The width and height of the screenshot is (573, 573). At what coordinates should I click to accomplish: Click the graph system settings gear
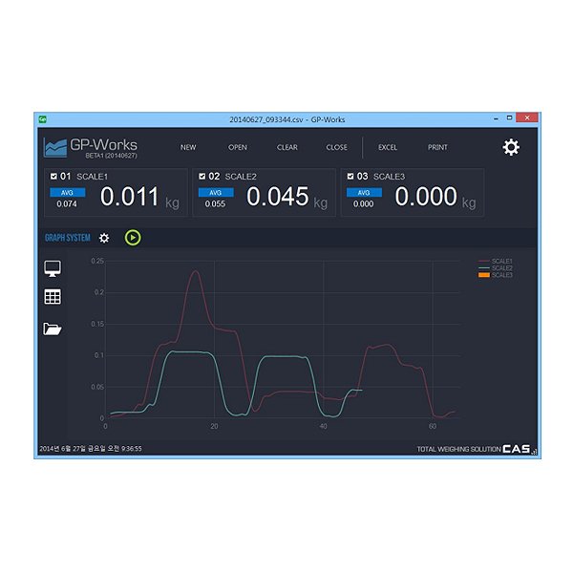pyautogui.click(x=104, y=237)
